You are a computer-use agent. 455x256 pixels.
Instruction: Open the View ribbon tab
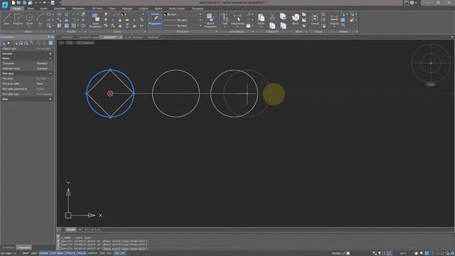tap(112, 9)
